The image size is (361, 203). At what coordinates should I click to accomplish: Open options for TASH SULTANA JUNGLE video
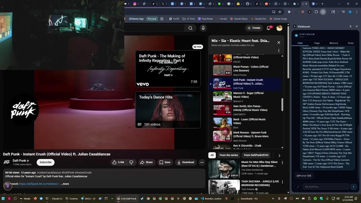(282, 182)
